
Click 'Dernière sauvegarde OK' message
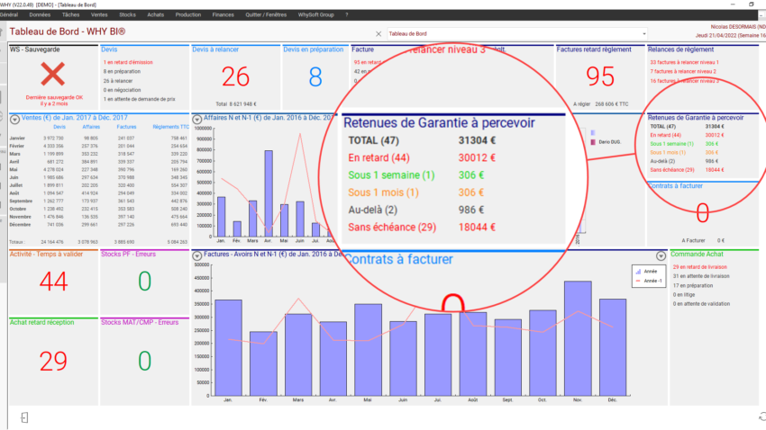[x=54, y=97]
